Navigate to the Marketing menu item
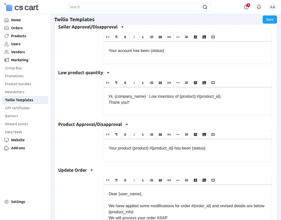This screenshot has height=220, width=281. [19, 60]
